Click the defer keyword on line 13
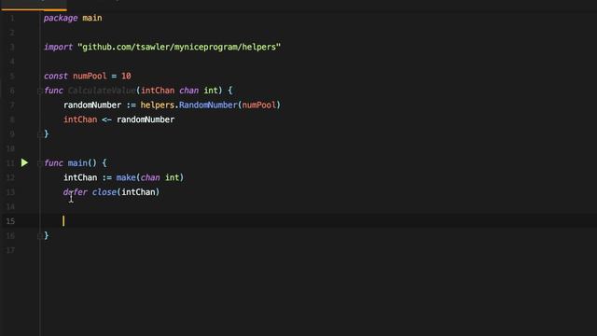Screen dimensions: 597x336 pos(75,192)
